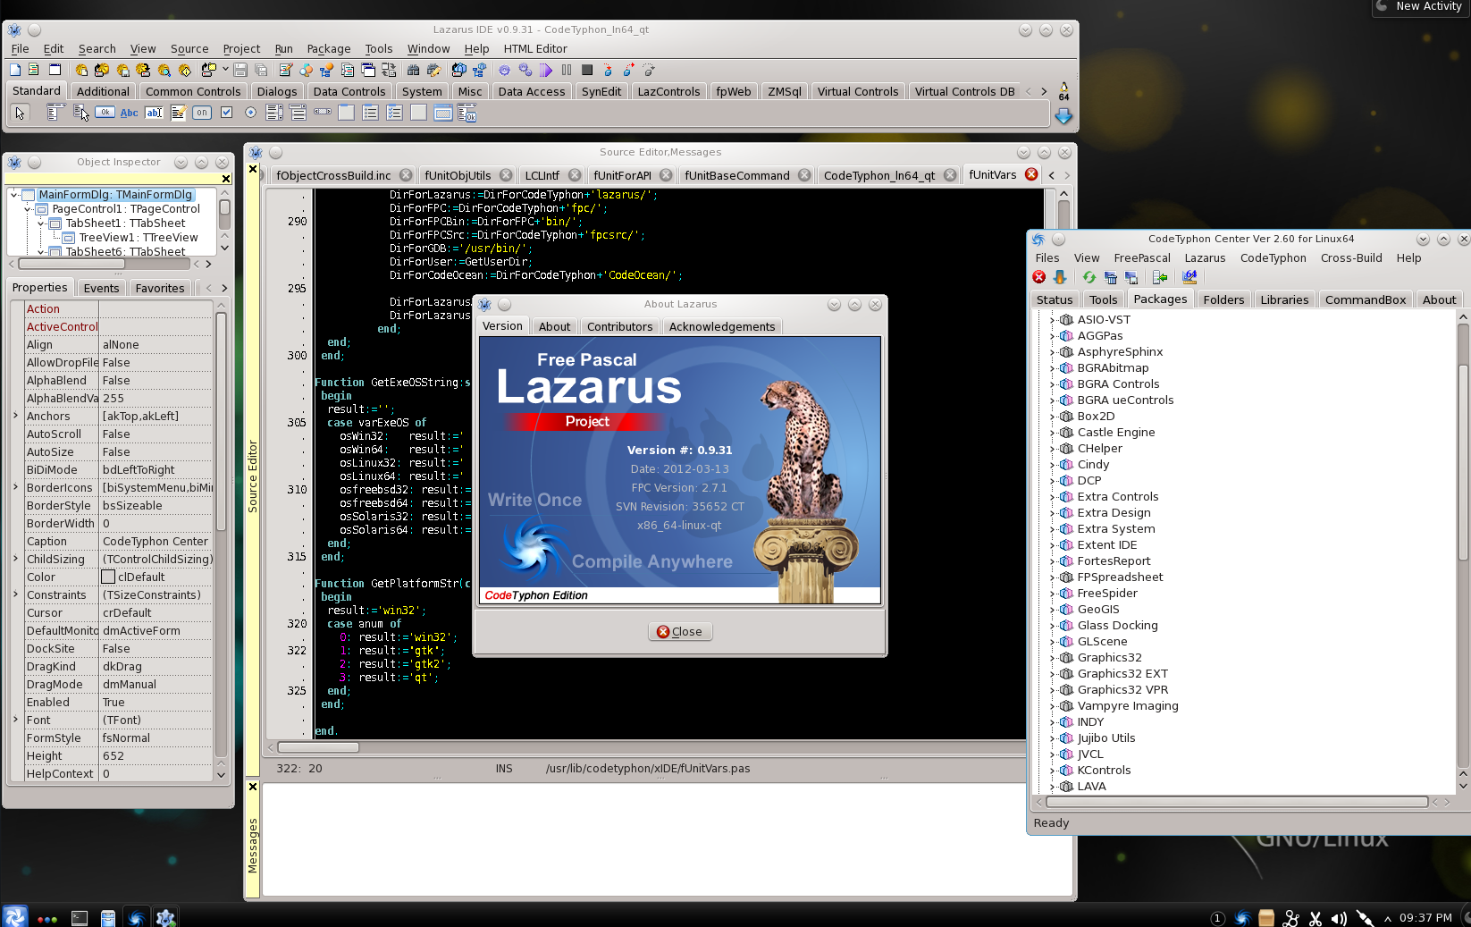
Task: Switch to the Libraries tab in CodeTyphon Center
Action: coord(1284,299)
